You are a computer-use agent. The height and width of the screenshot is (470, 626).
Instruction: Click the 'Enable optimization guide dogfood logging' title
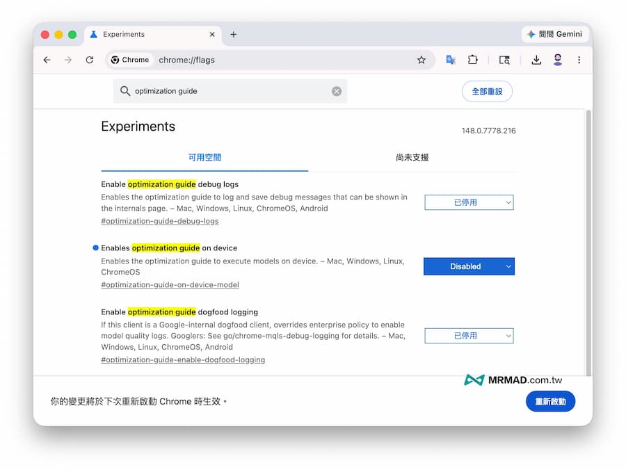pos(179,312)
